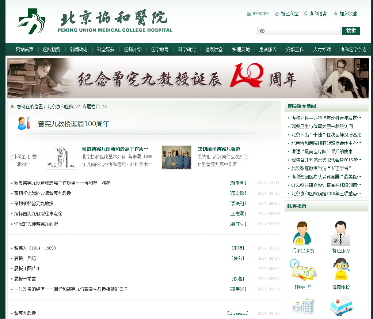Open article 展板【图片】
The image size is (373, 319).
click(27, 269)
